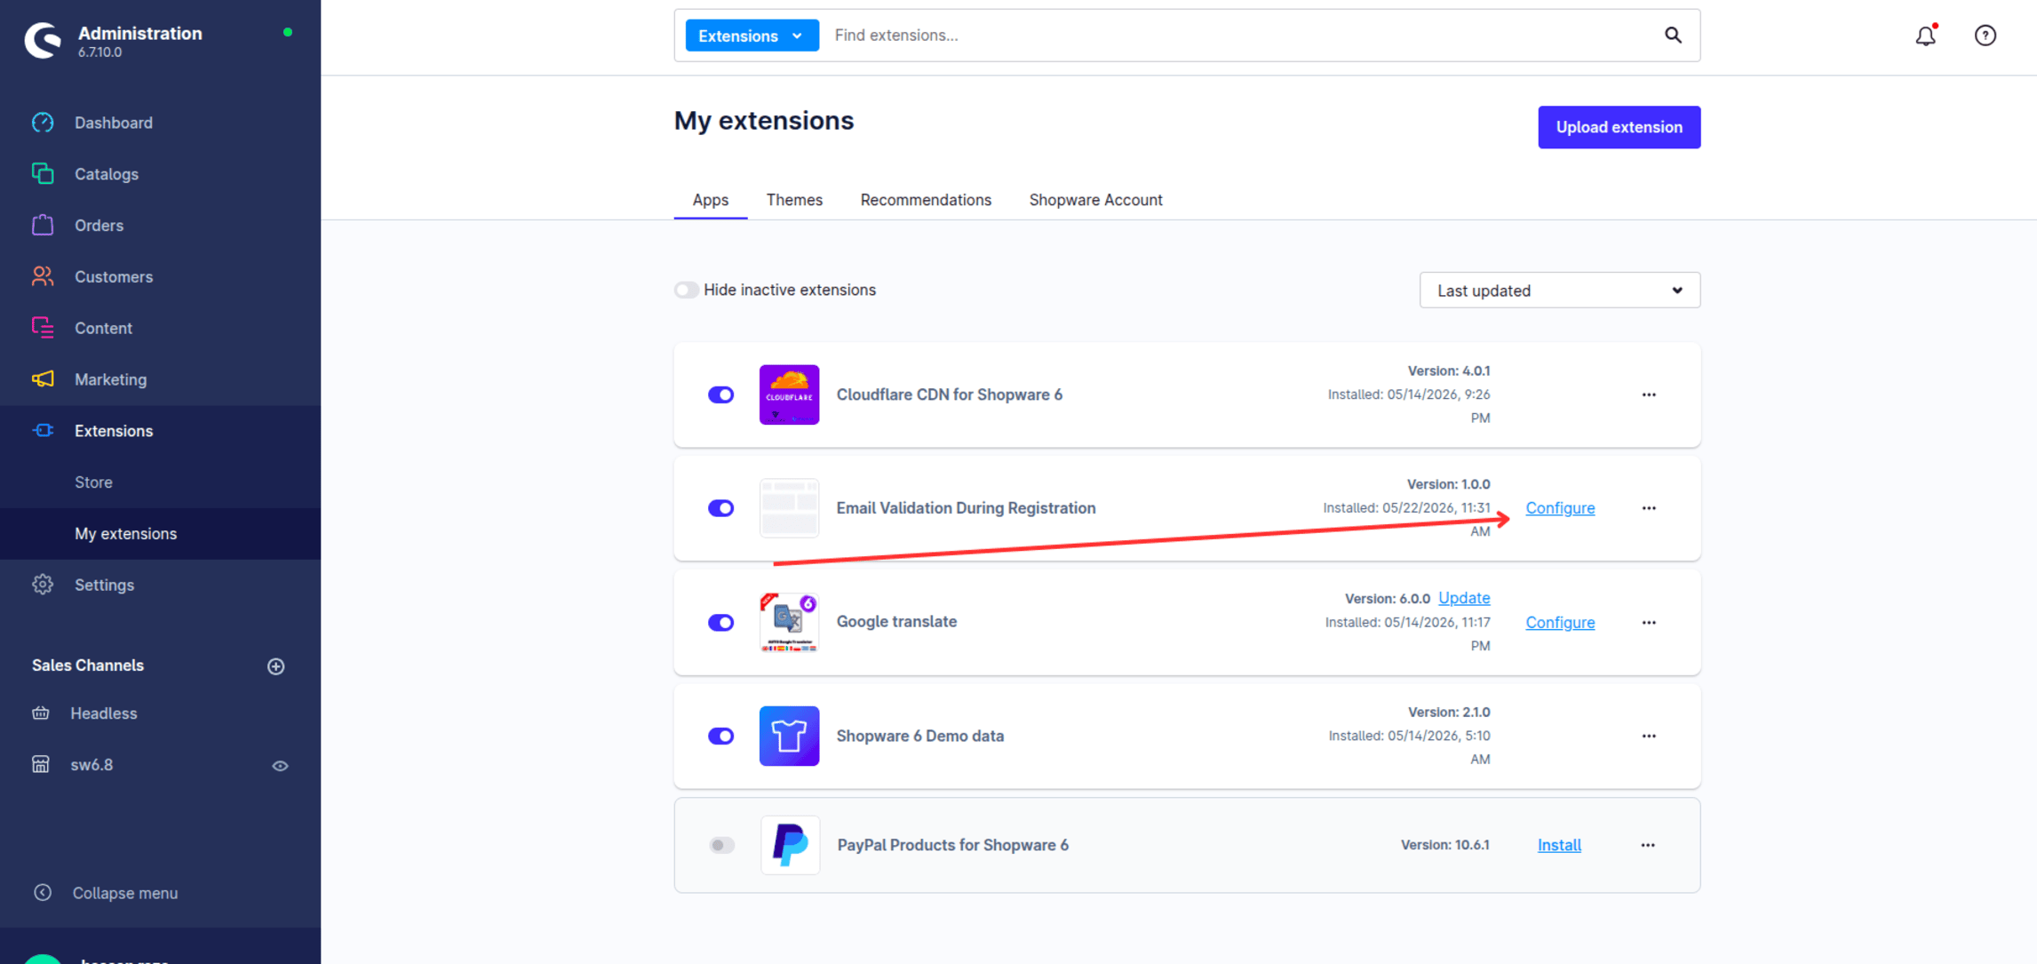Click the Find extensions search field
The width and height of the screenshot is (2037, 964).
[1239, 36]
